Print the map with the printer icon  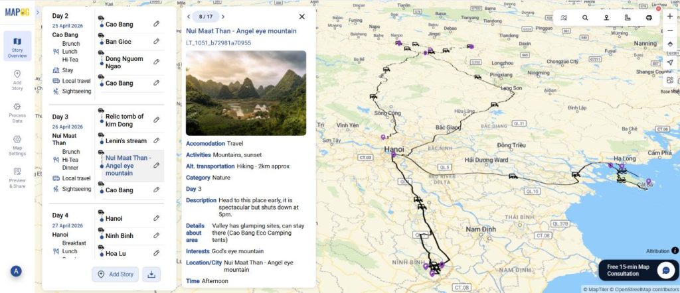tap(649, 18)
